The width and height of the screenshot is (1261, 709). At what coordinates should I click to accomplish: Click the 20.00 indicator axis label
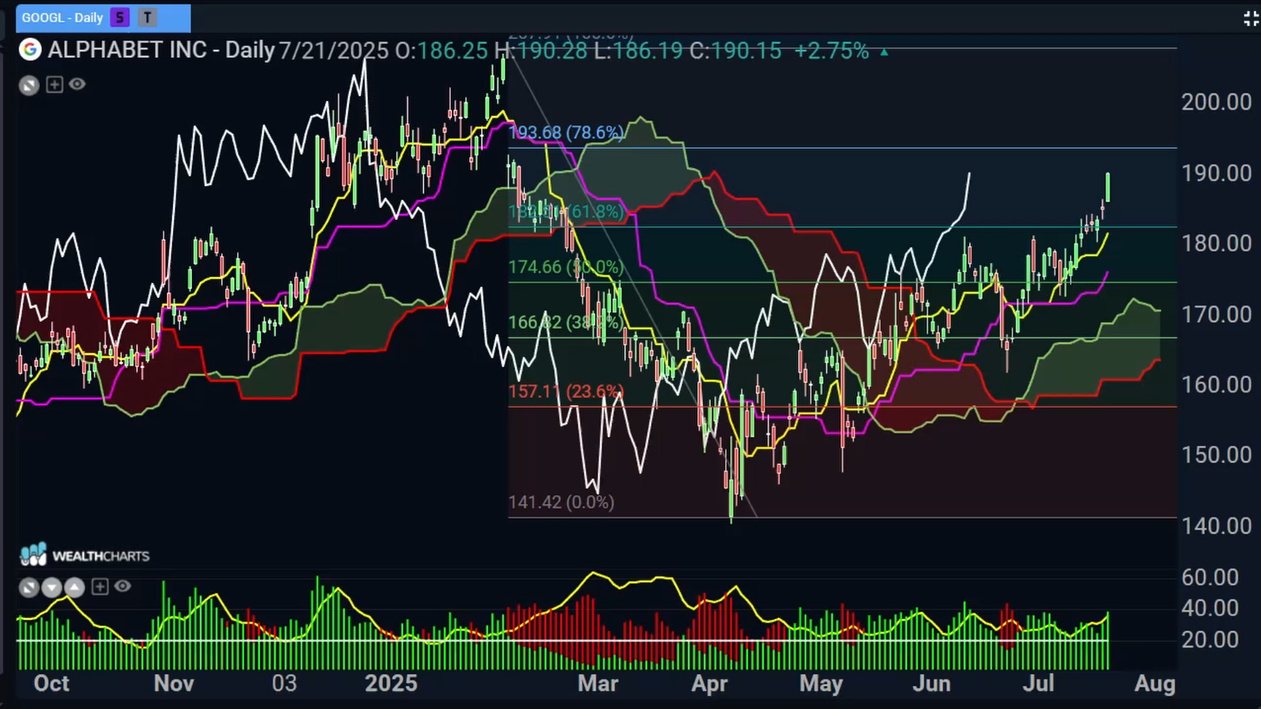pos(1208,639)
